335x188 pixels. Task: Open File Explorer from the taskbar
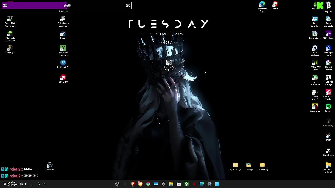click(x=171, y=184)
